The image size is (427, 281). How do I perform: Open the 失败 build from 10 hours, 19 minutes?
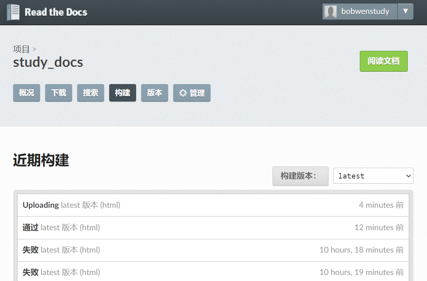pos(213,272)
